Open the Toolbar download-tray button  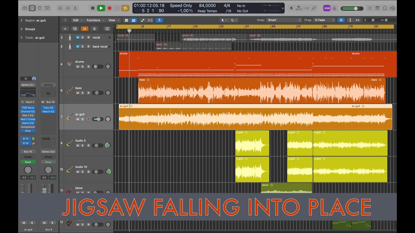pyautogui.click(x=47, y=8)
